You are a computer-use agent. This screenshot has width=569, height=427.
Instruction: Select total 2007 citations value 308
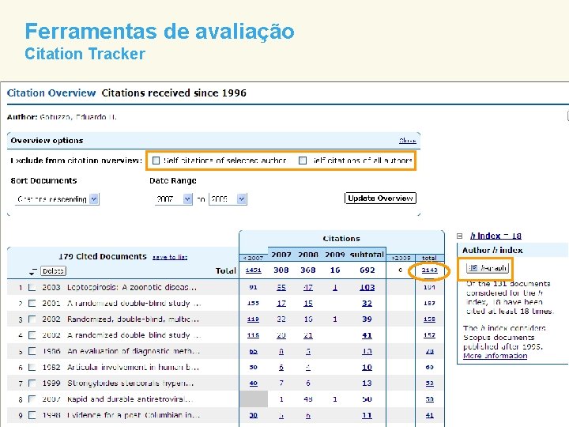tap(281, 270)
